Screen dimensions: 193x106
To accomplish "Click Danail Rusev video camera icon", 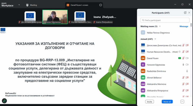I will [x=187, y=58].
